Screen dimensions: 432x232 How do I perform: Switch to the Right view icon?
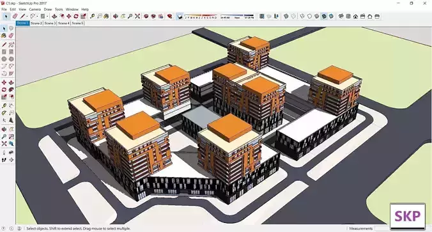pos(362,17)
